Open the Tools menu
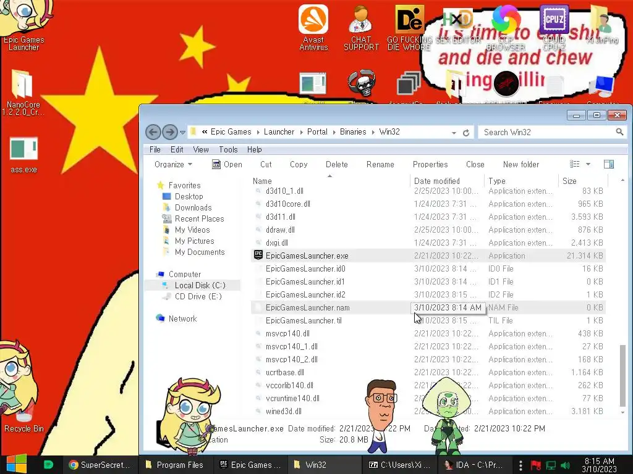The height and width of the screenshot is (474, 633). (x=228, y=149)
